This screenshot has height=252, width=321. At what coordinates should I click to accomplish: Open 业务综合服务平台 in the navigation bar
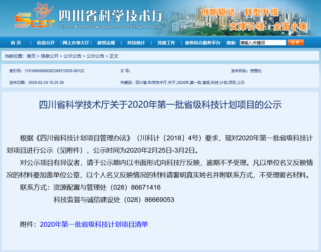tap(202, 43)
